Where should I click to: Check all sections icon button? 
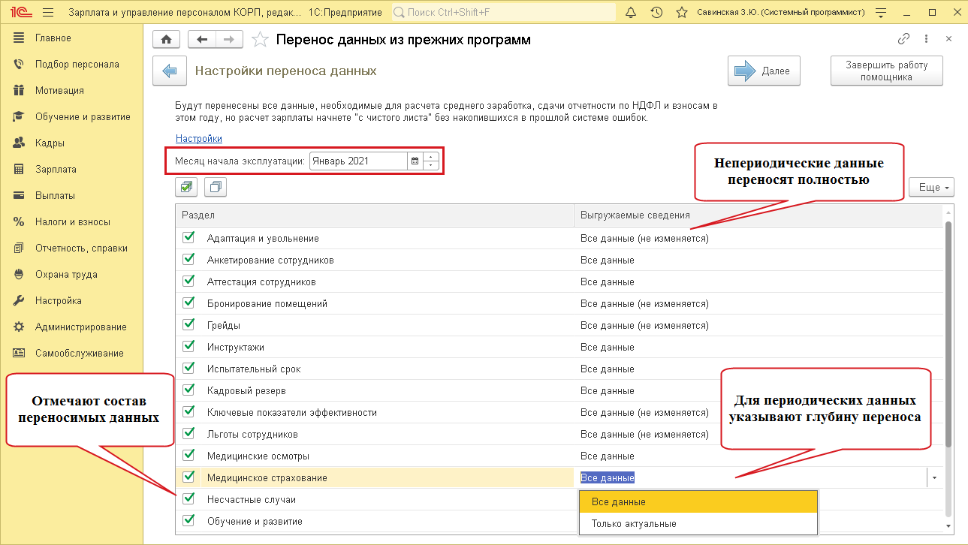pos(186,187)
